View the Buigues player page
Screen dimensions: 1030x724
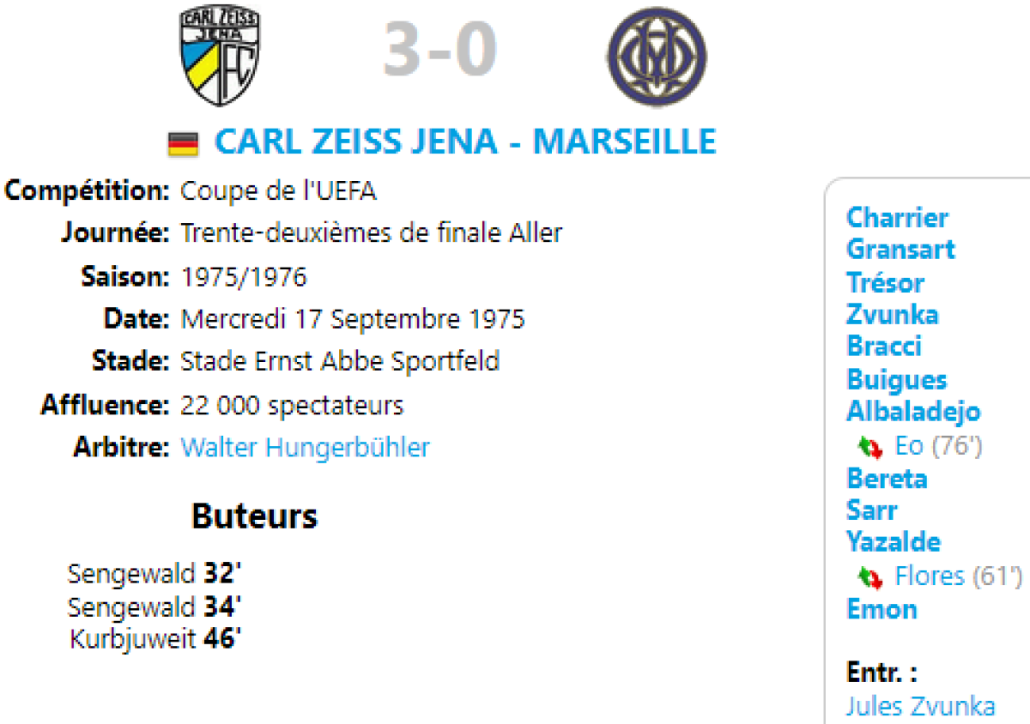click(897, 379)
